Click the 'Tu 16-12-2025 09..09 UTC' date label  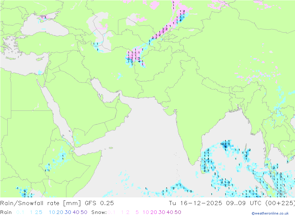pos(215,203)
